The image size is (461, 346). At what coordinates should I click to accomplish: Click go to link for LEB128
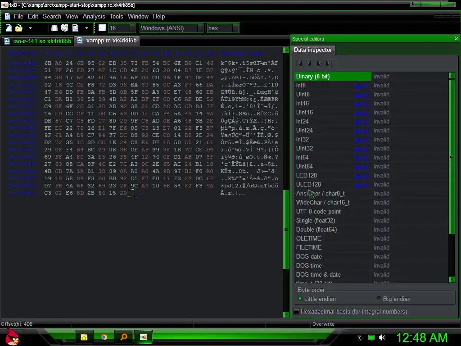point(361,176)
